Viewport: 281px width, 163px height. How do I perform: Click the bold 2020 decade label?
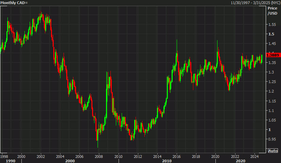click(x=240, y=161)
